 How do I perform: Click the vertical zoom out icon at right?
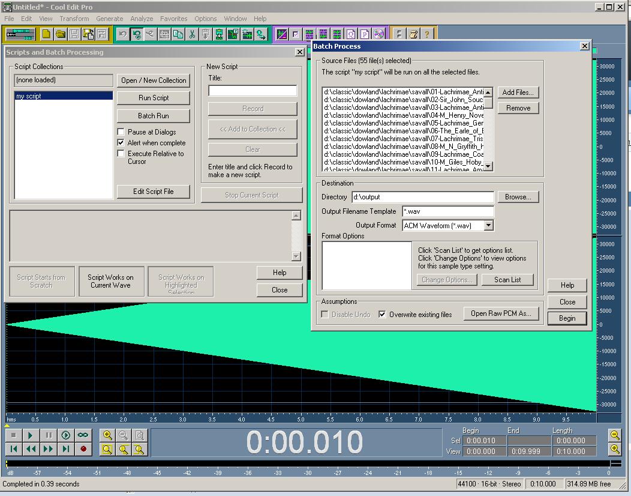click(x=615, y=435)
